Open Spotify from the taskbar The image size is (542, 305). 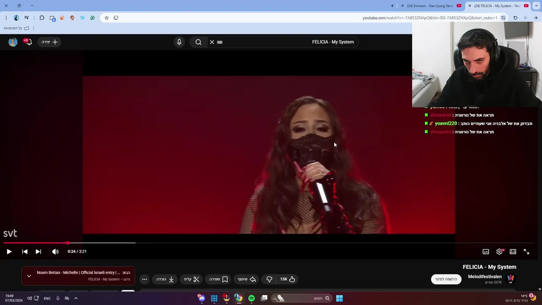(252, 298)
